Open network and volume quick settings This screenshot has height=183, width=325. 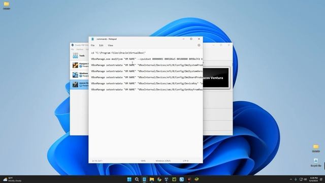303,179
